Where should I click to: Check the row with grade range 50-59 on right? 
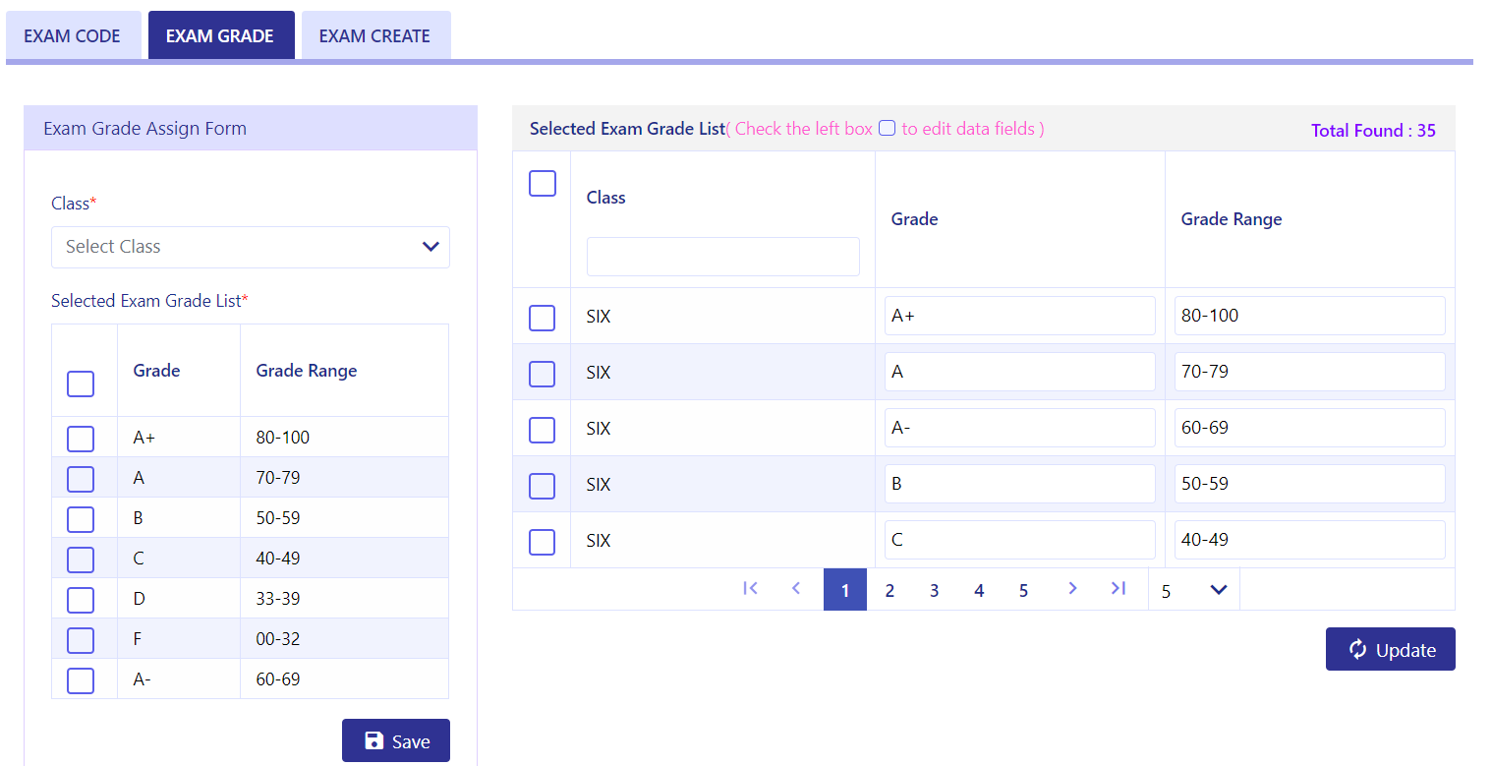pyautogui.click(x=543, y=486)
